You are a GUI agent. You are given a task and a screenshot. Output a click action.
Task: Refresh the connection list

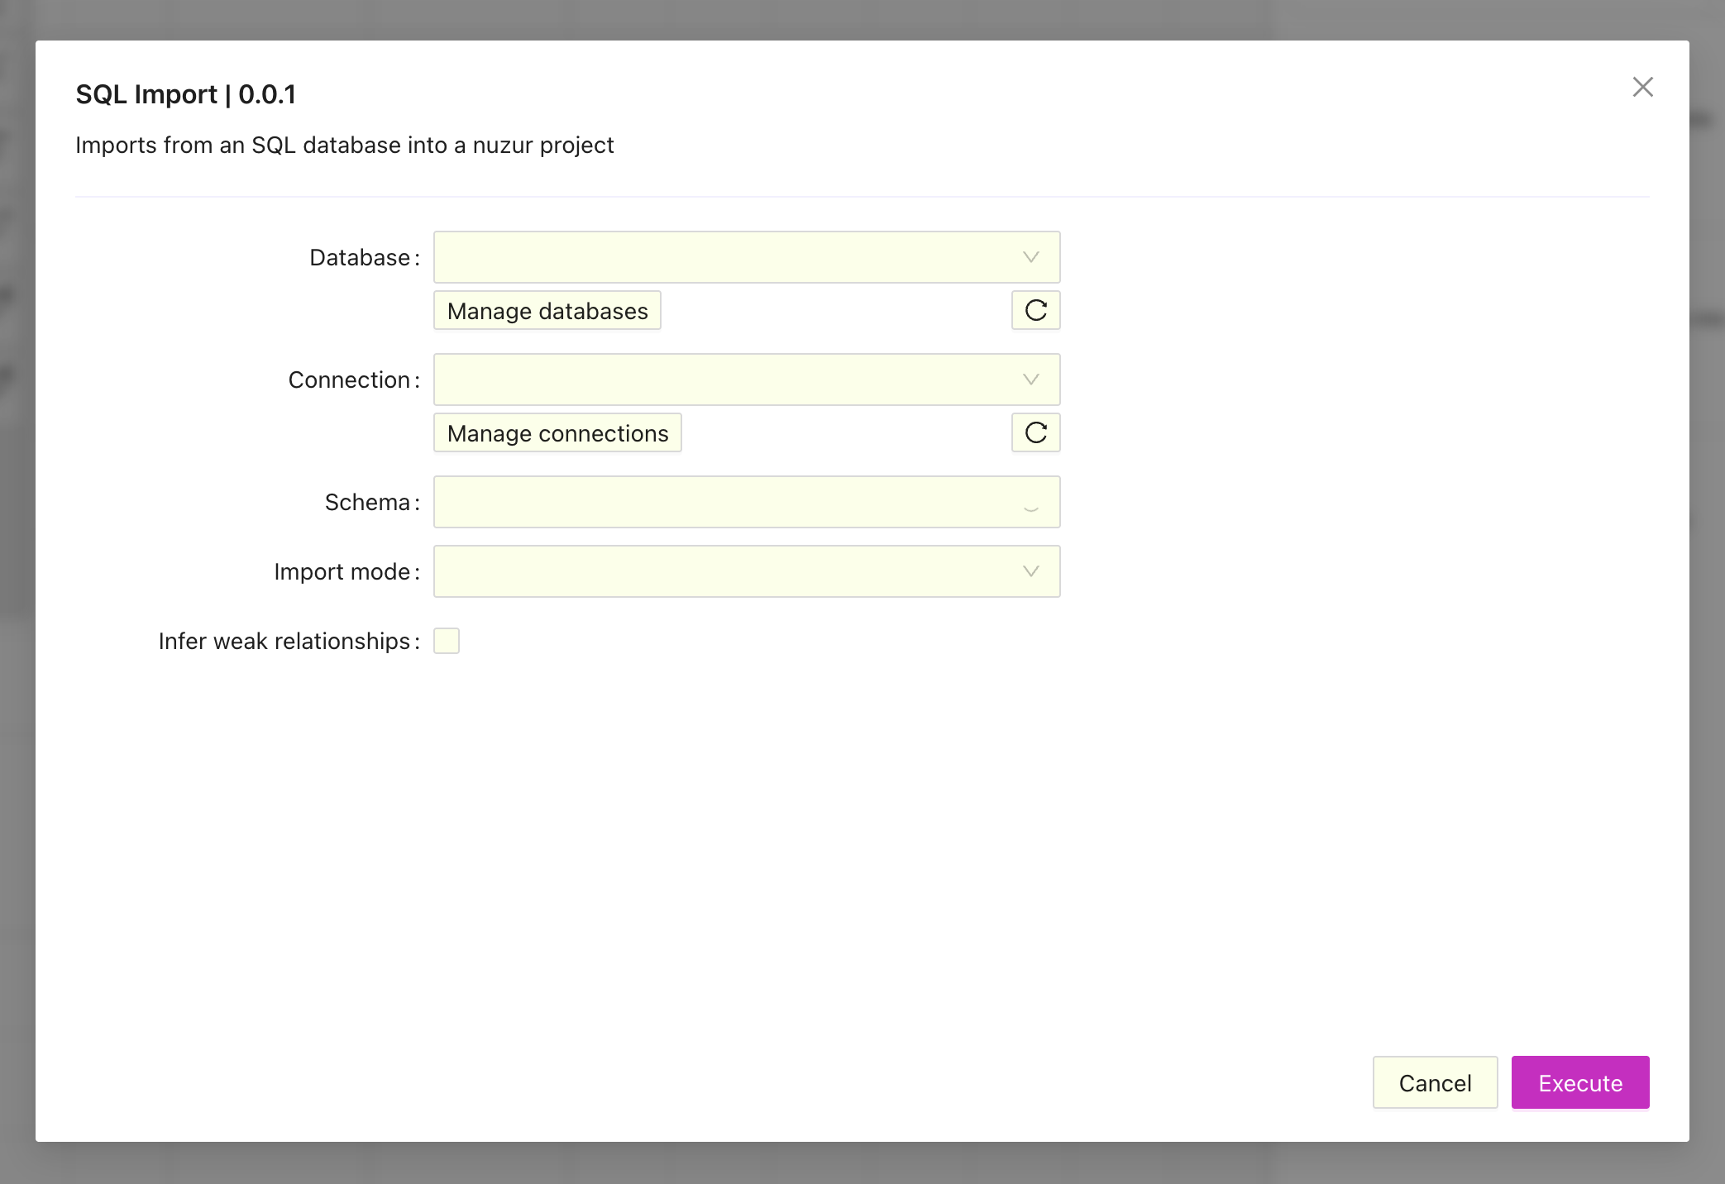(x=1035, y=432)
